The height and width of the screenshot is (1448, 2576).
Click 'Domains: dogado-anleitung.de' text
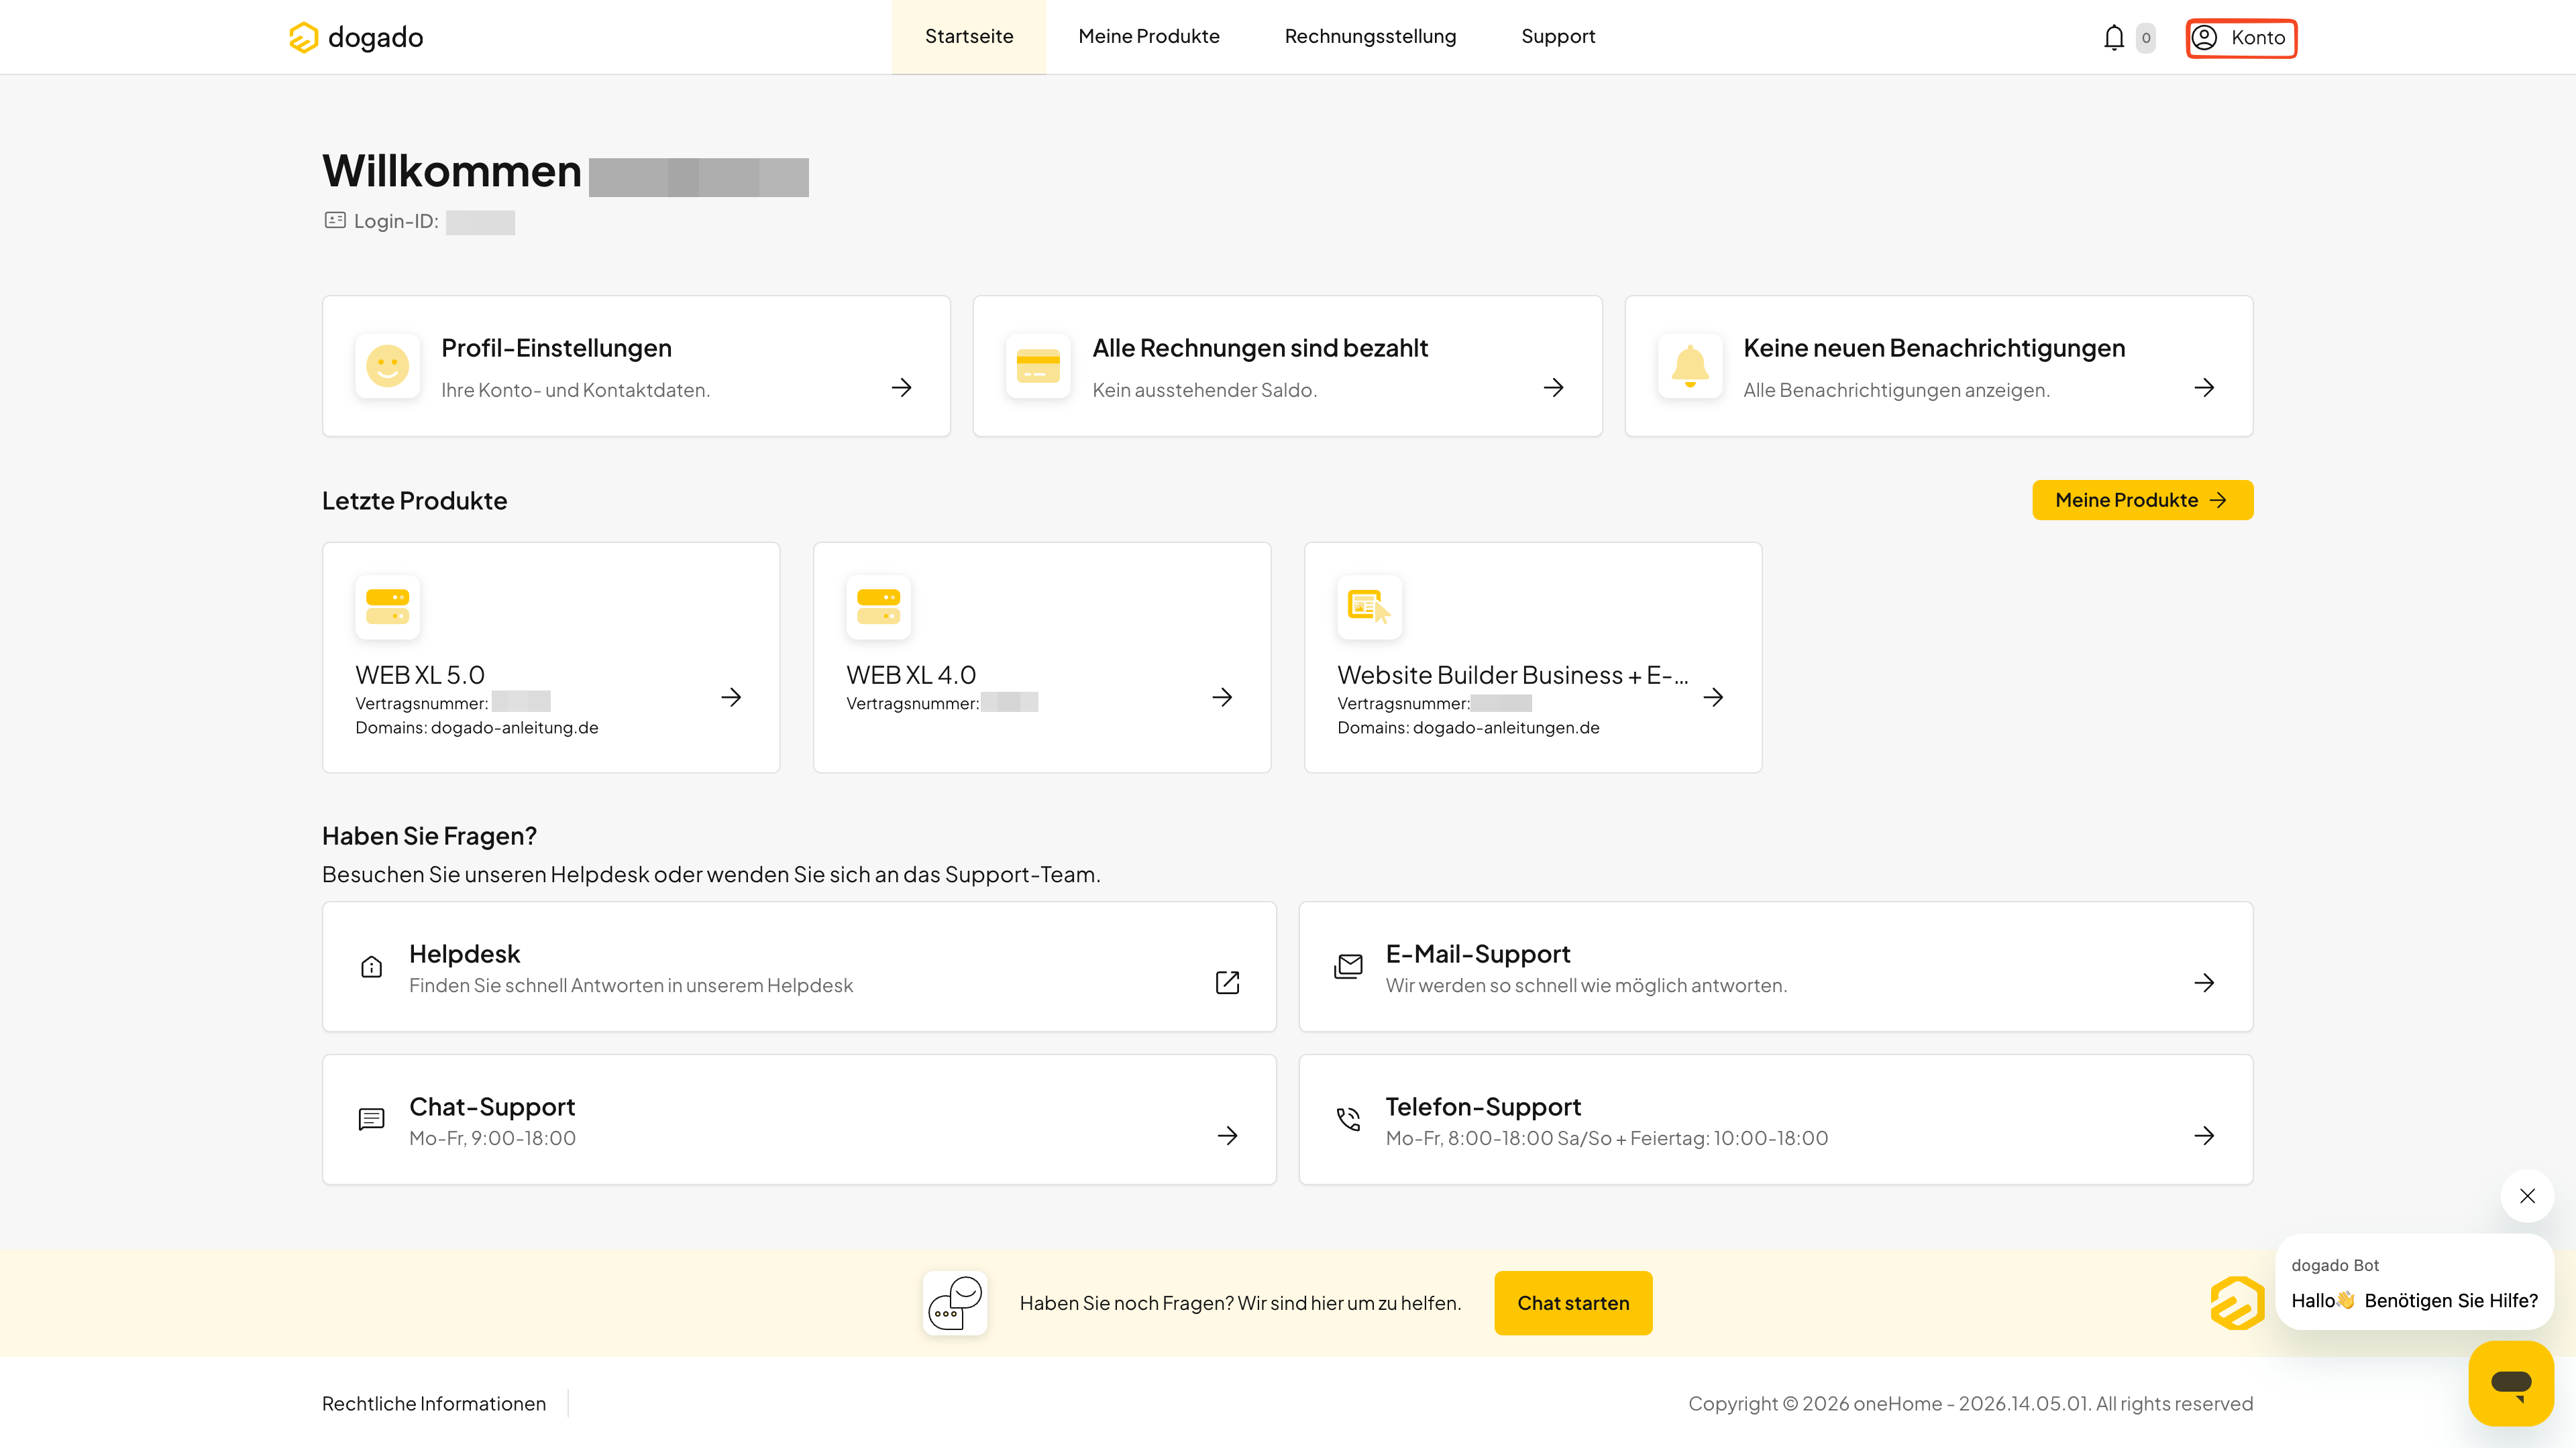click(x=477, y=727)
